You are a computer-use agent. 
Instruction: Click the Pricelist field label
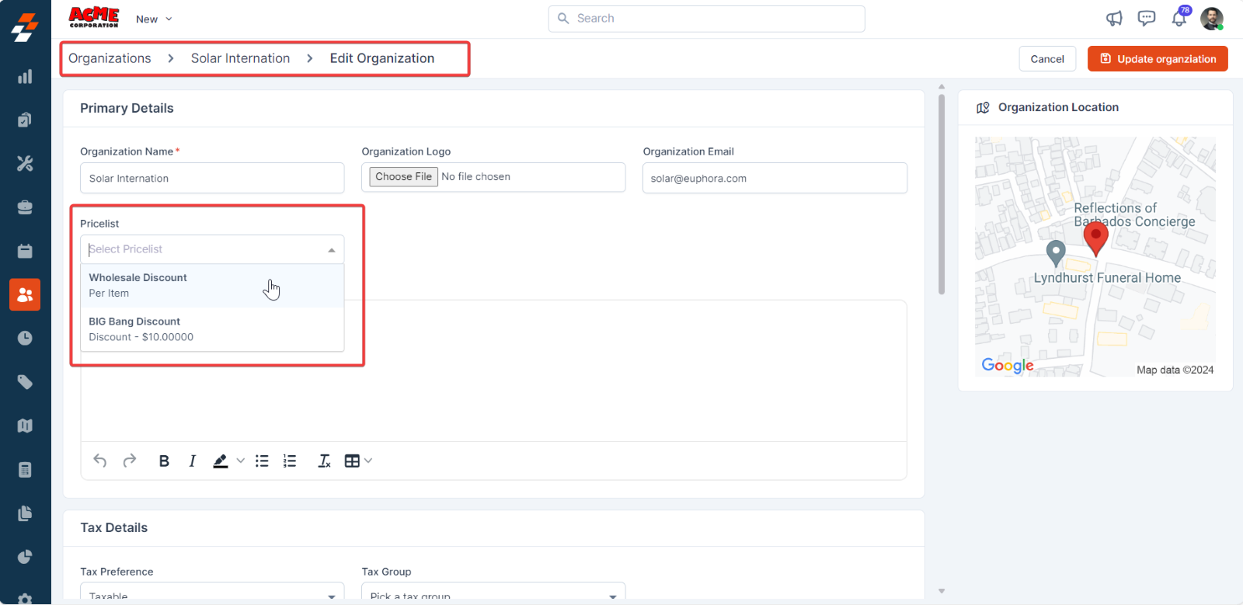tap(99, 224)
